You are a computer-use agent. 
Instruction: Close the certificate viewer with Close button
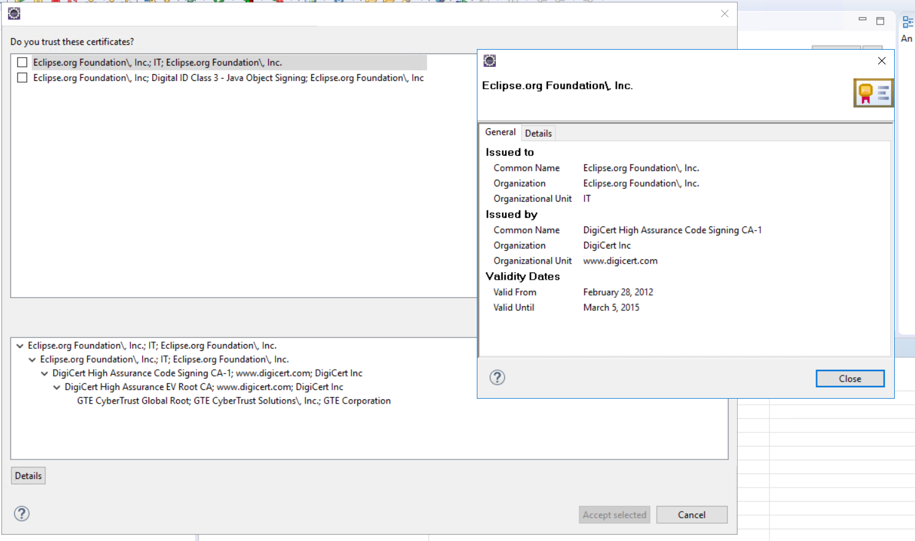point(850,378)
